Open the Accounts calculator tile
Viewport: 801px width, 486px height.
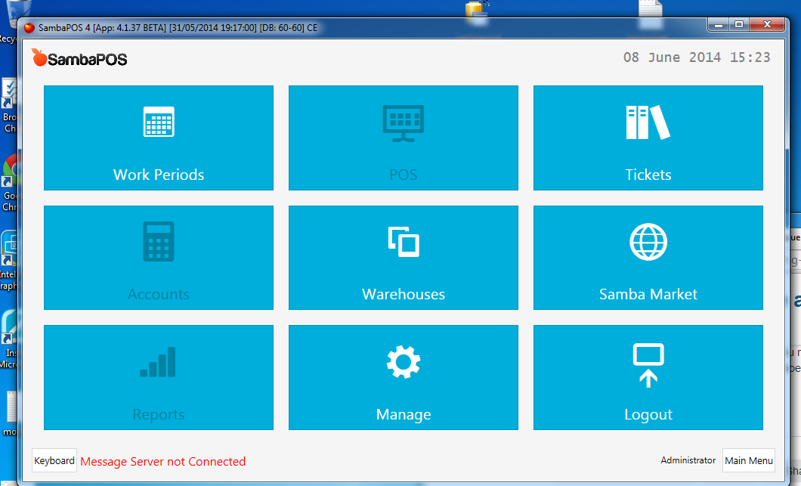(x=159, y=258)
